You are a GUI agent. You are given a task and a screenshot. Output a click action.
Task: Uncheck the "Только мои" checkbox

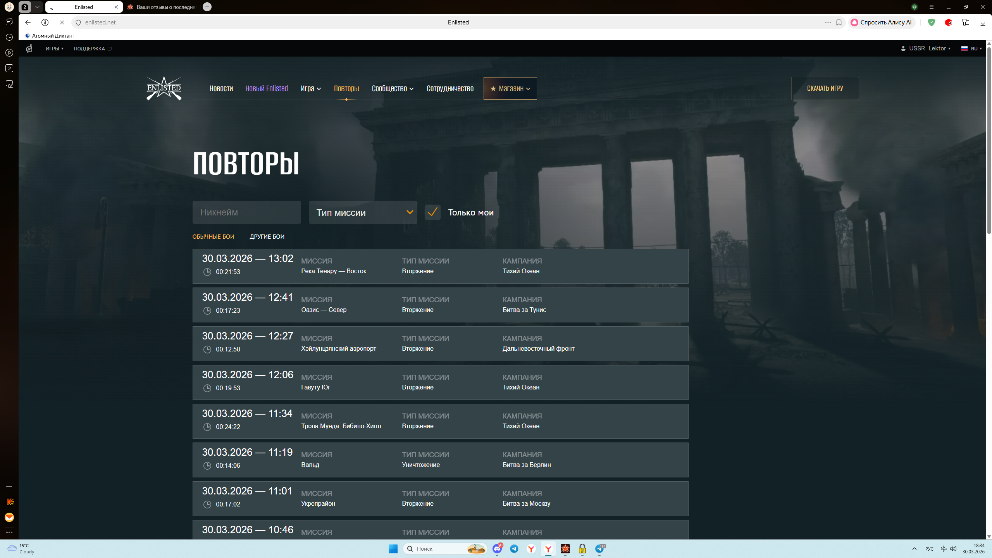point(432,212)
